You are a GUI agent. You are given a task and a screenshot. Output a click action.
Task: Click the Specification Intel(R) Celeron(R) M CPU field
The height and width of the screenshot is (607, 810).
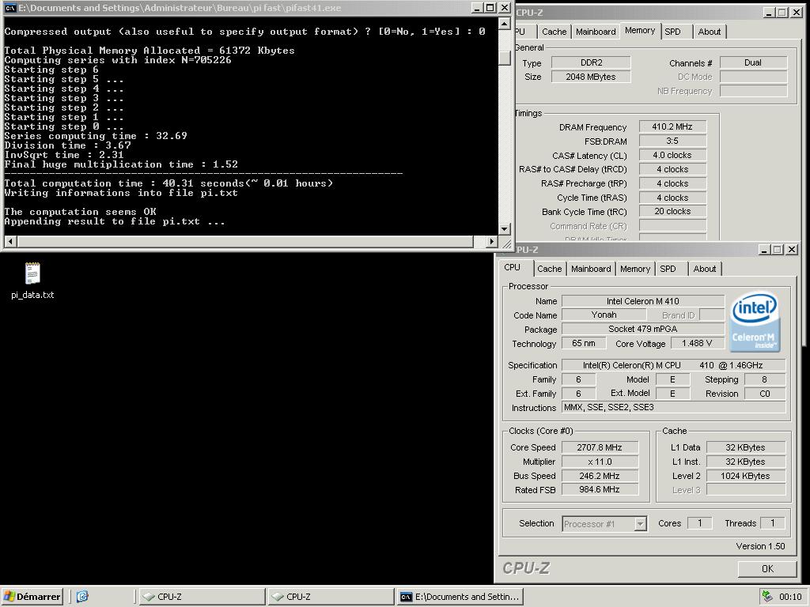coord(674,365)
